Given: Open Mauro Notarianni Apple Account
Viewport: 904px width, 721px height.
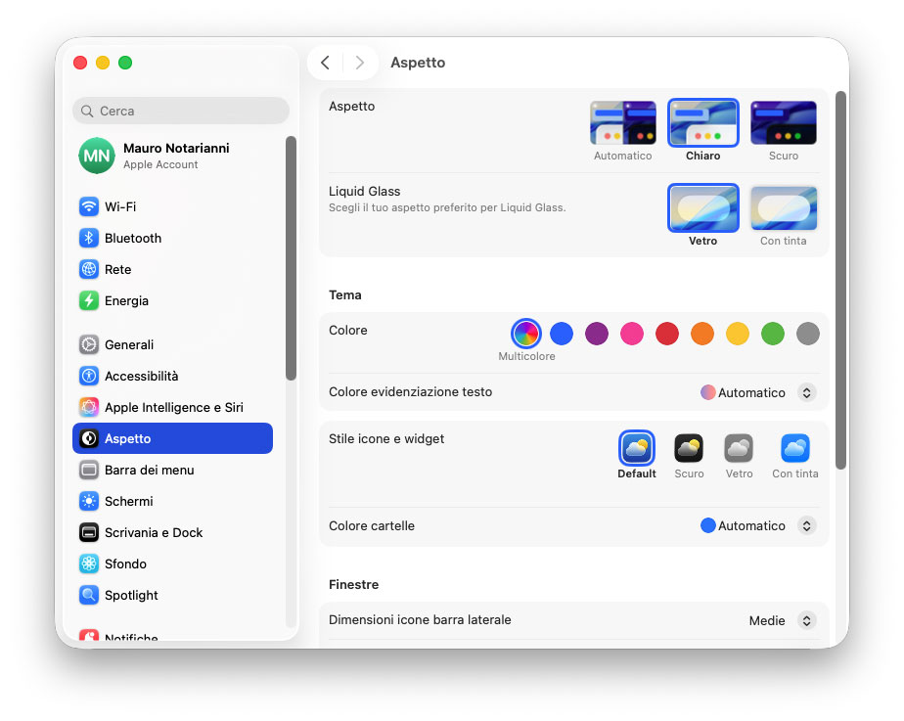Looking at the screenshot, I should pyautogui.click(x=175, y=156).
